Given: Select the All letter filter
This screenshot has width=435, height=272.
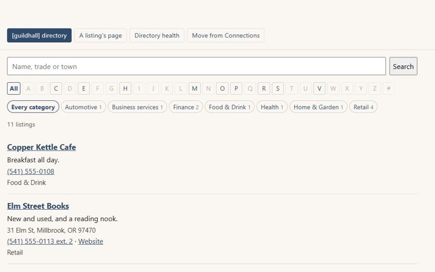Looking at the screenshot, I should tap(14, 88).
